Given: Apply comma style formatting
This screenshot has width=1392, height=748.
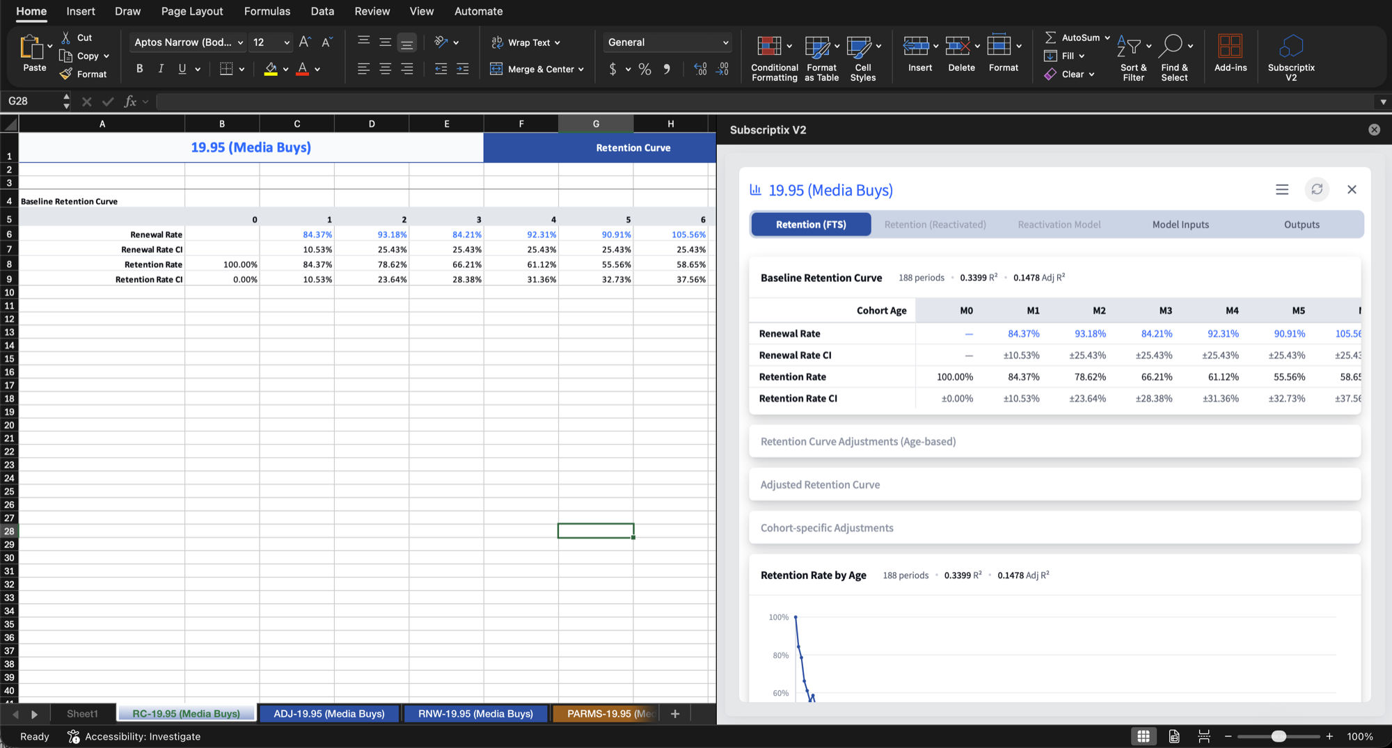Looking at the screenshot, I should 667,69.
